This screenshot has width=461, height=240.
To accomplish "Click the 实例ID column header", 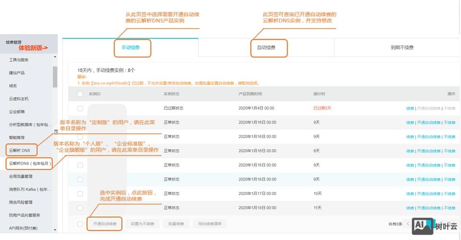I will click(95, 94).
